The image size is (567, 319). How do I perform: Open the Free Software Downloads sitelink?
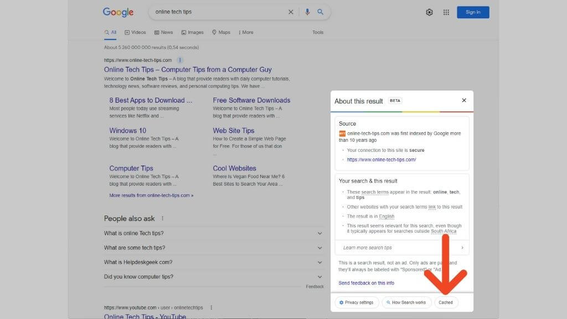click(251, 100)
